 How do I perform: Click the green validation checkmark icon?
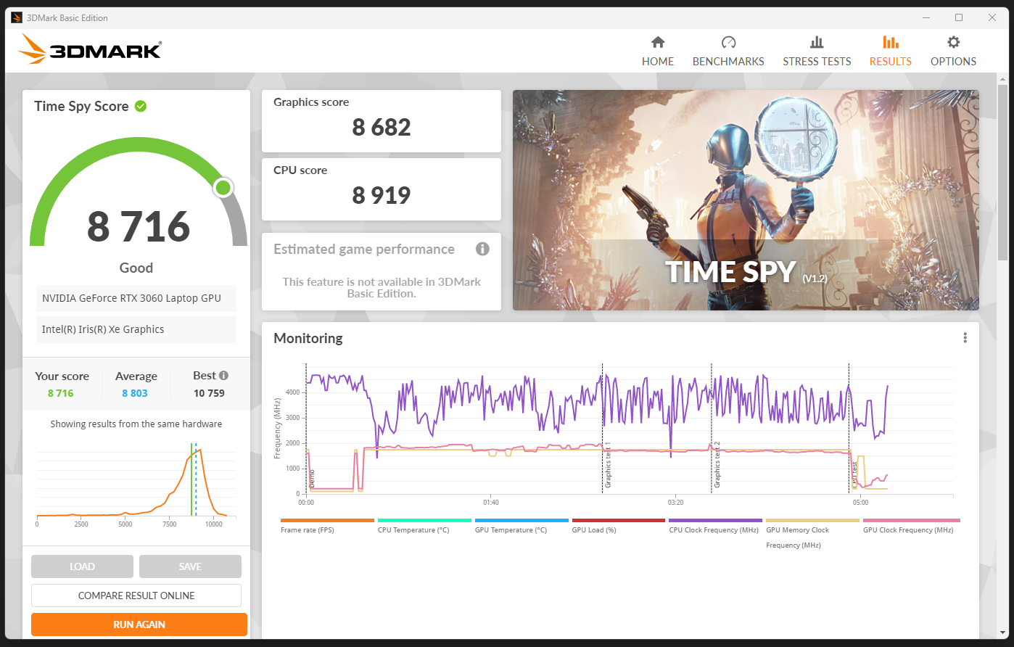(x=141, y=106)
